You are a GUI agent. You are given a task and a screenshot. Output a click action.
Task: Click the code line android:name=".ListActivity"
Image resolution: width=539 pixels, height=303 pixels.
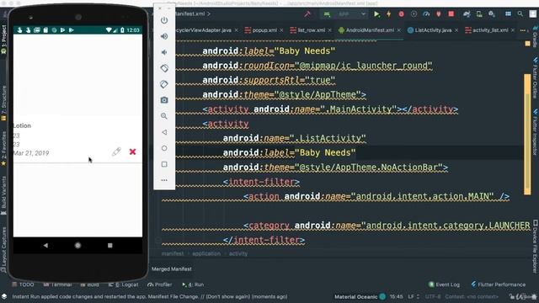[294, 138]
